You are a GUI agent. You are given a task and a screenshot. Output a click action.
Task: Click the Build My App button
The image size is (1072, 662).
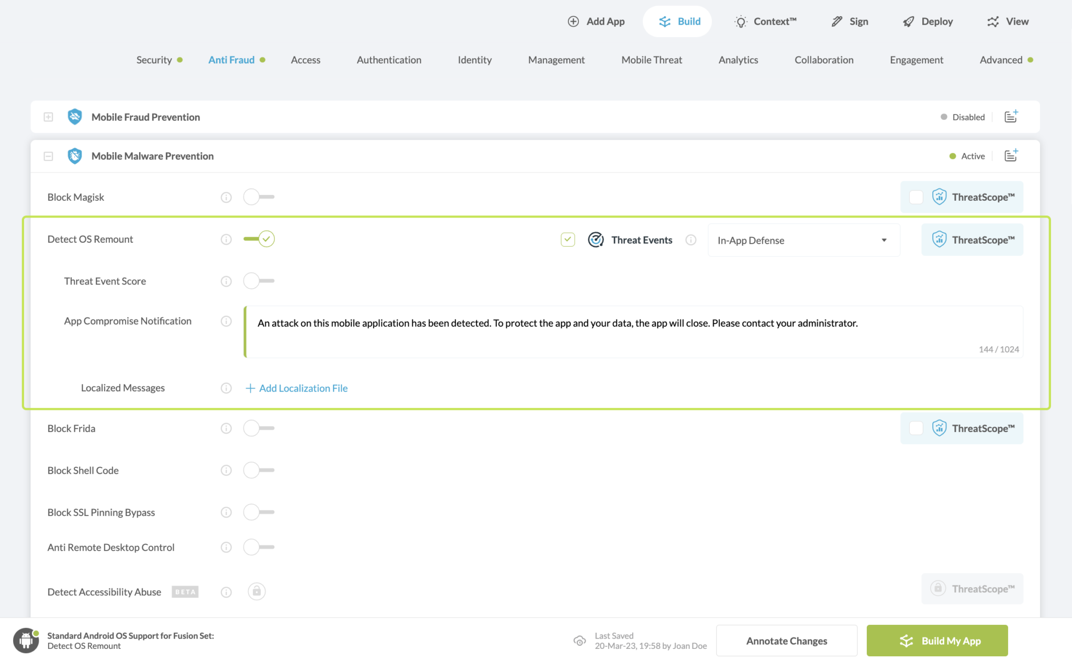pos(937,641)
